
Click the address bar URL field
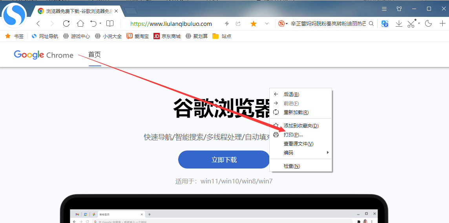click(x=171, y=24)
